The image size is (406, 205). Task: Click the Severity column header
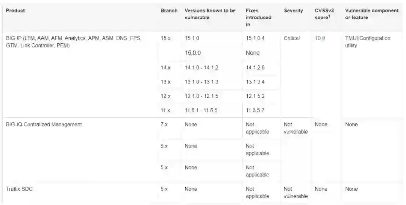[293, 11]
